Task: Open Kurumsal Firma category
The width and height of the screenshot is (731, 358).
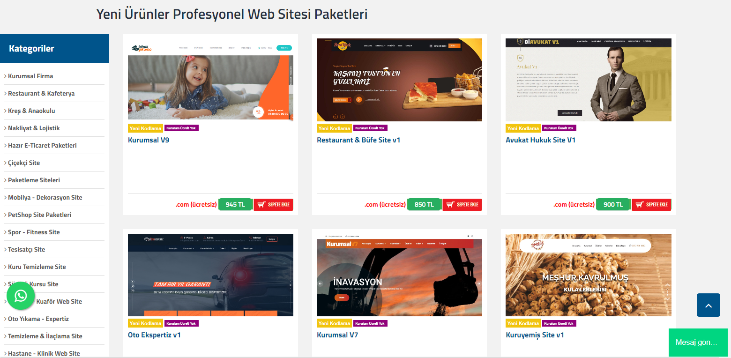Action: (x=30, y=76)
